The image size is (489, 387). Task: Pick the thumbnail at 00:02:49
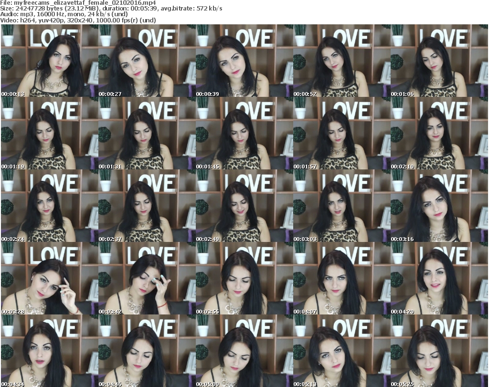244,206
